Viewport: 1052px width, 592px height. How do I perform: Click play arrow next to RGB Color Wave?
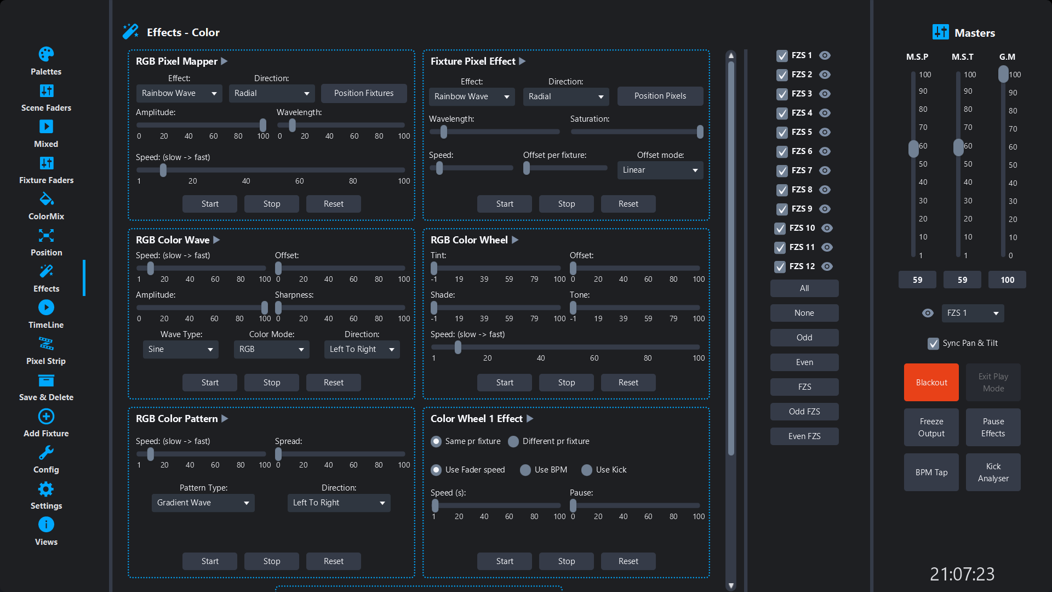217,240
